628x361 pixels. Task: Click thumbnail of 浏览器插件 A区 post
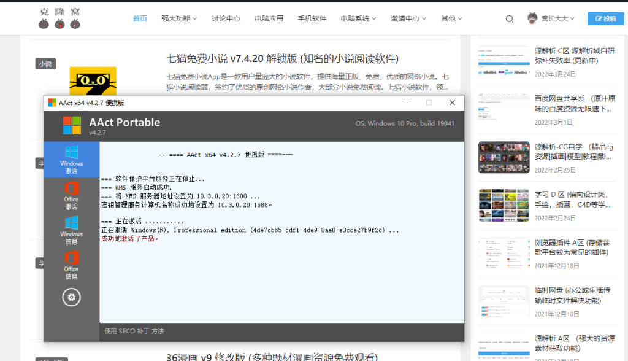click(x=504, y=253)
